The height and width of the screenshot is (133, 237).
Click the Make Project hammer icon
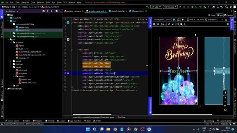coord(147,7)
